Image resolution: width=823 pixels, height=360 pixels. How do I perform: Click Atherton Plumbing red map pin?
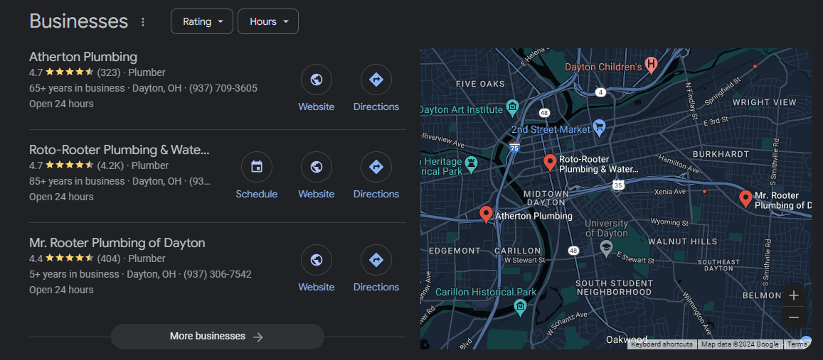[x=486, y=214]
